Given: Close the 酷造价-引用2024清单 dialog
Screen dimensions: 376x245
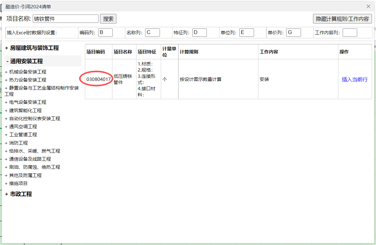Looking at the screenshot, I should pyautogui.click(x=368, y=6).
